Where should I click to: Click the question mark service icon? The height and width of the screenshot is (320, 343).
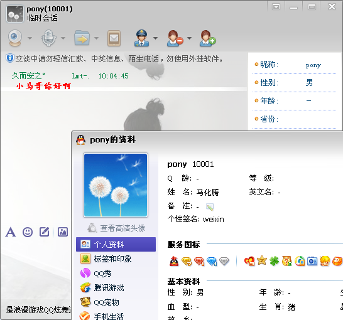coord(287,261)
